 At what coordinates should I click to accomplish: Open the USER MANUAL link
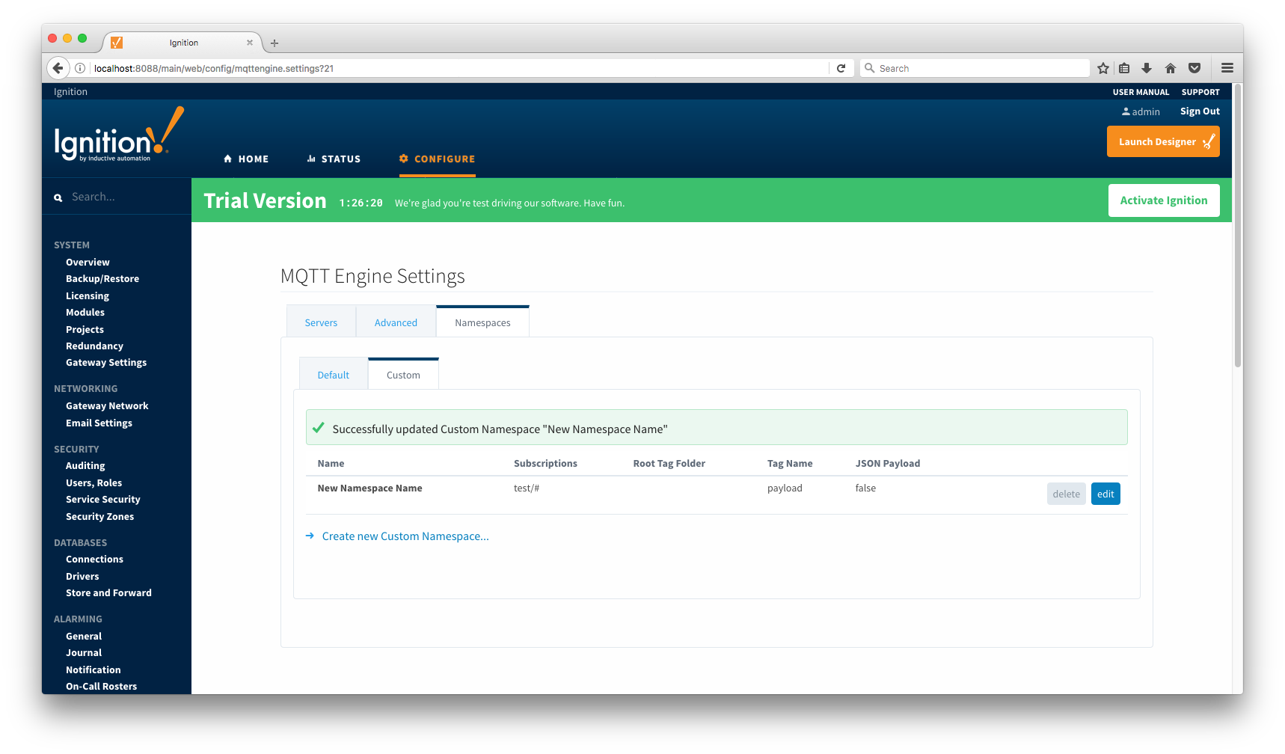click(x=1141, y=92)
